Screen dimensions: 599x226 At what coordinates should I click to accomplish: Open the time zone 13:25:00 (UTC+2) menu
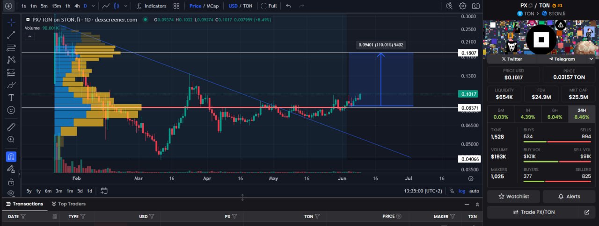click(423, 191)
